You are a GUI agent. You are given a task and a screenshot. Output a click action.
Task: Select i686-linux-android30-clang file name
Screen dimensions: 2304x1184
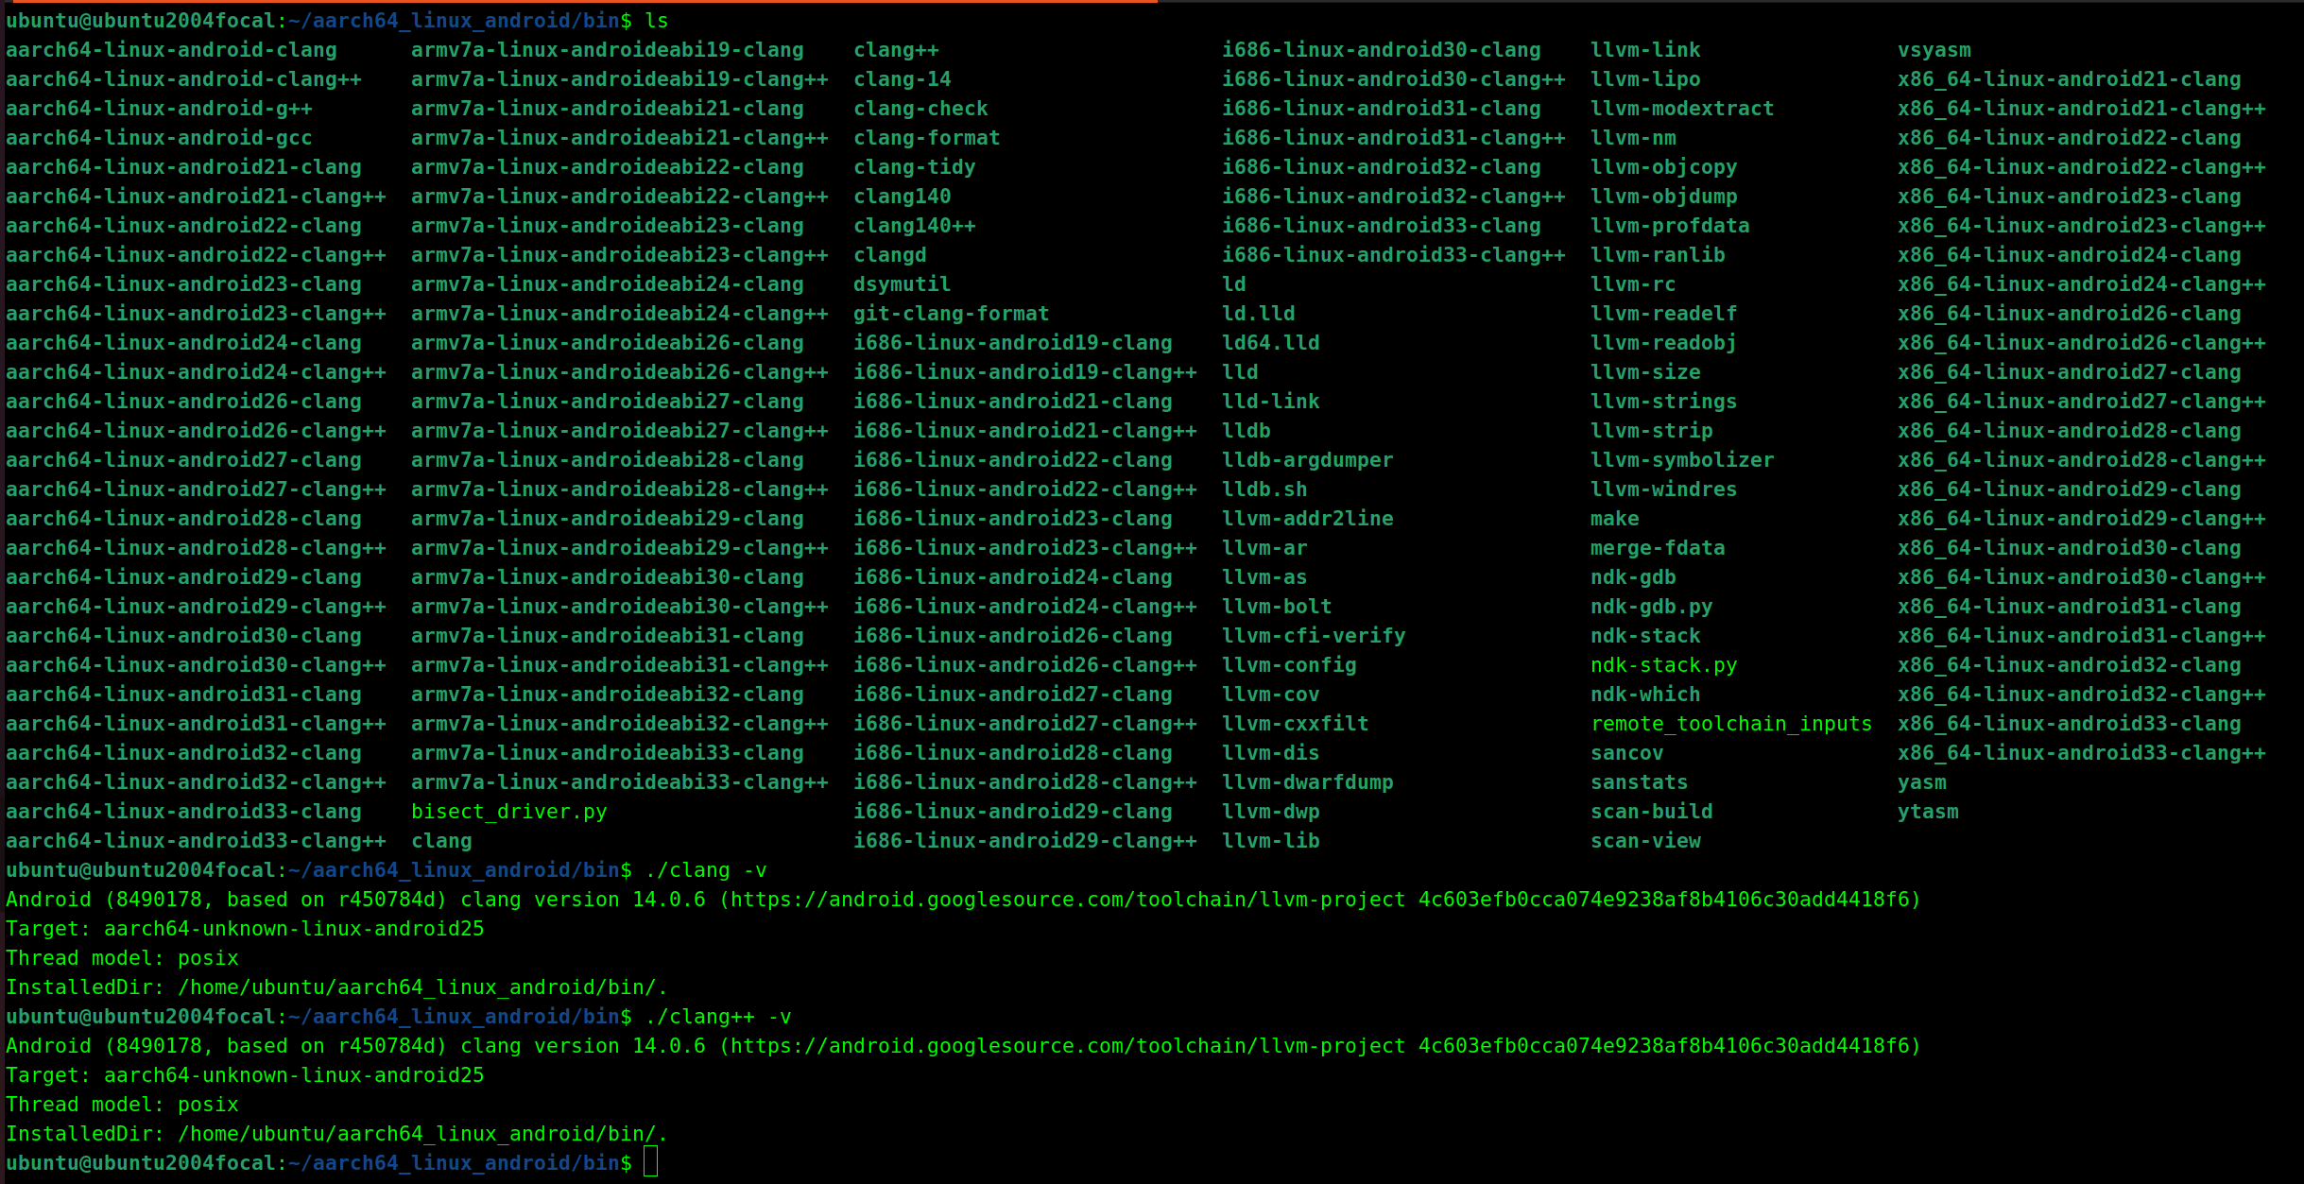[1381, 50]
